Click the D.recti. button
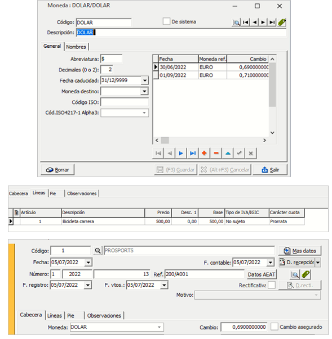Image resolution: width=332 pixels, height=339 pixels. (300, 286)
